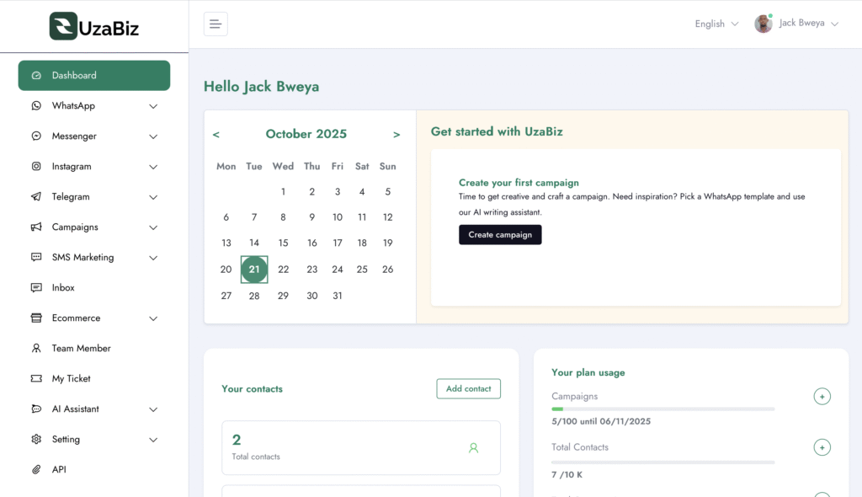Open the English language dropdown
The image size is (862, 497).
pyautogui.click(x=716, y=24)
